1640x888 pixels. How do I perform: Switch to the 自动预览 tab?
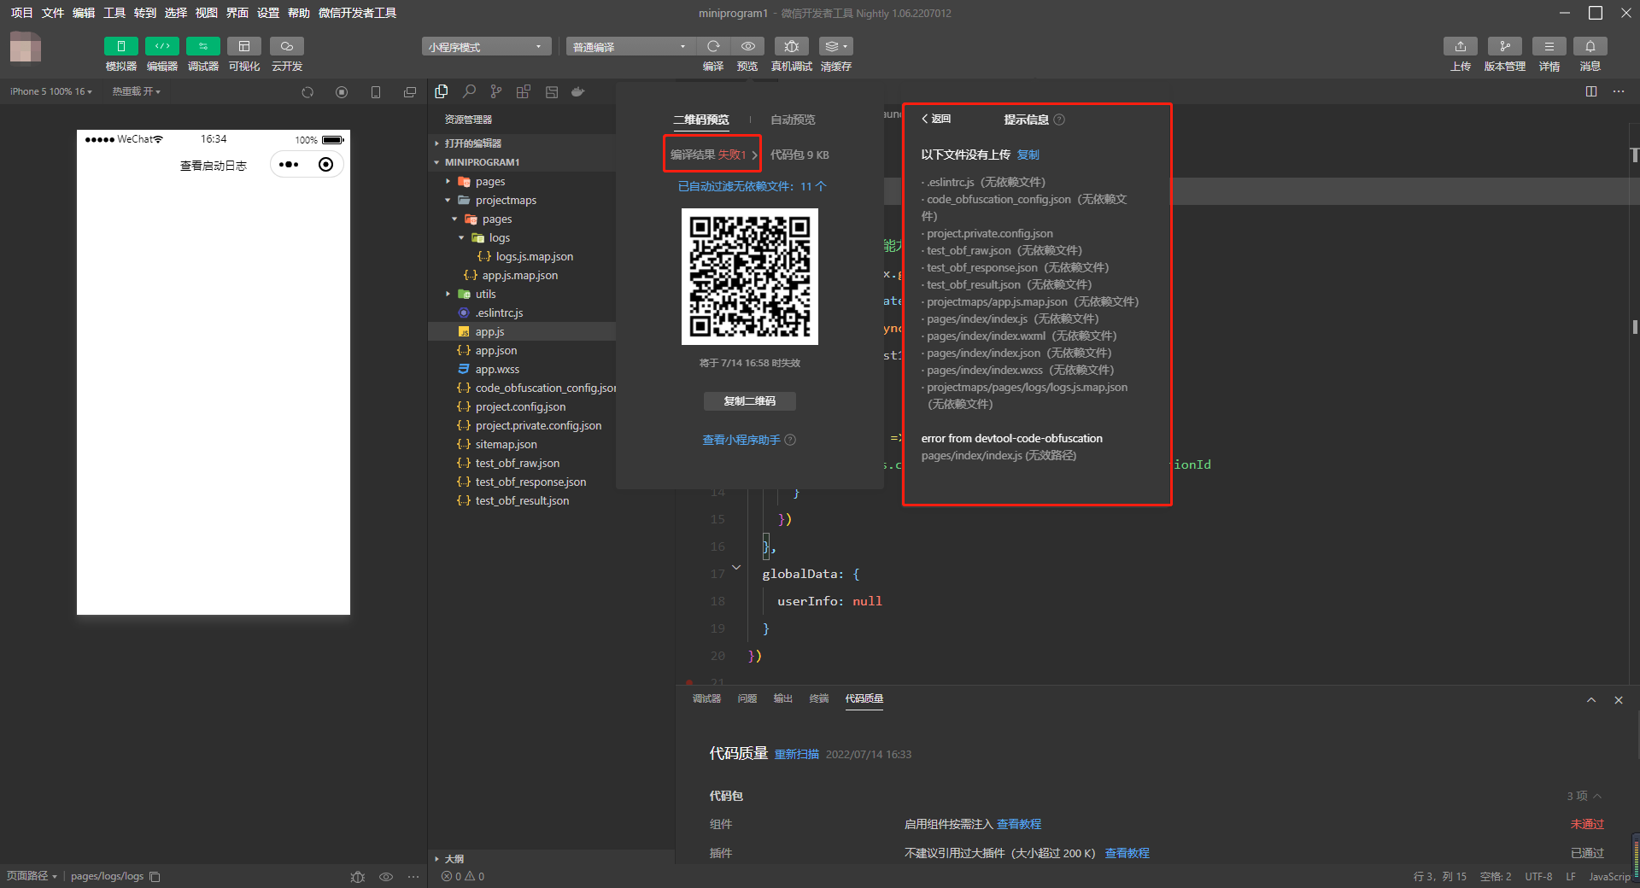pos(793,120)
